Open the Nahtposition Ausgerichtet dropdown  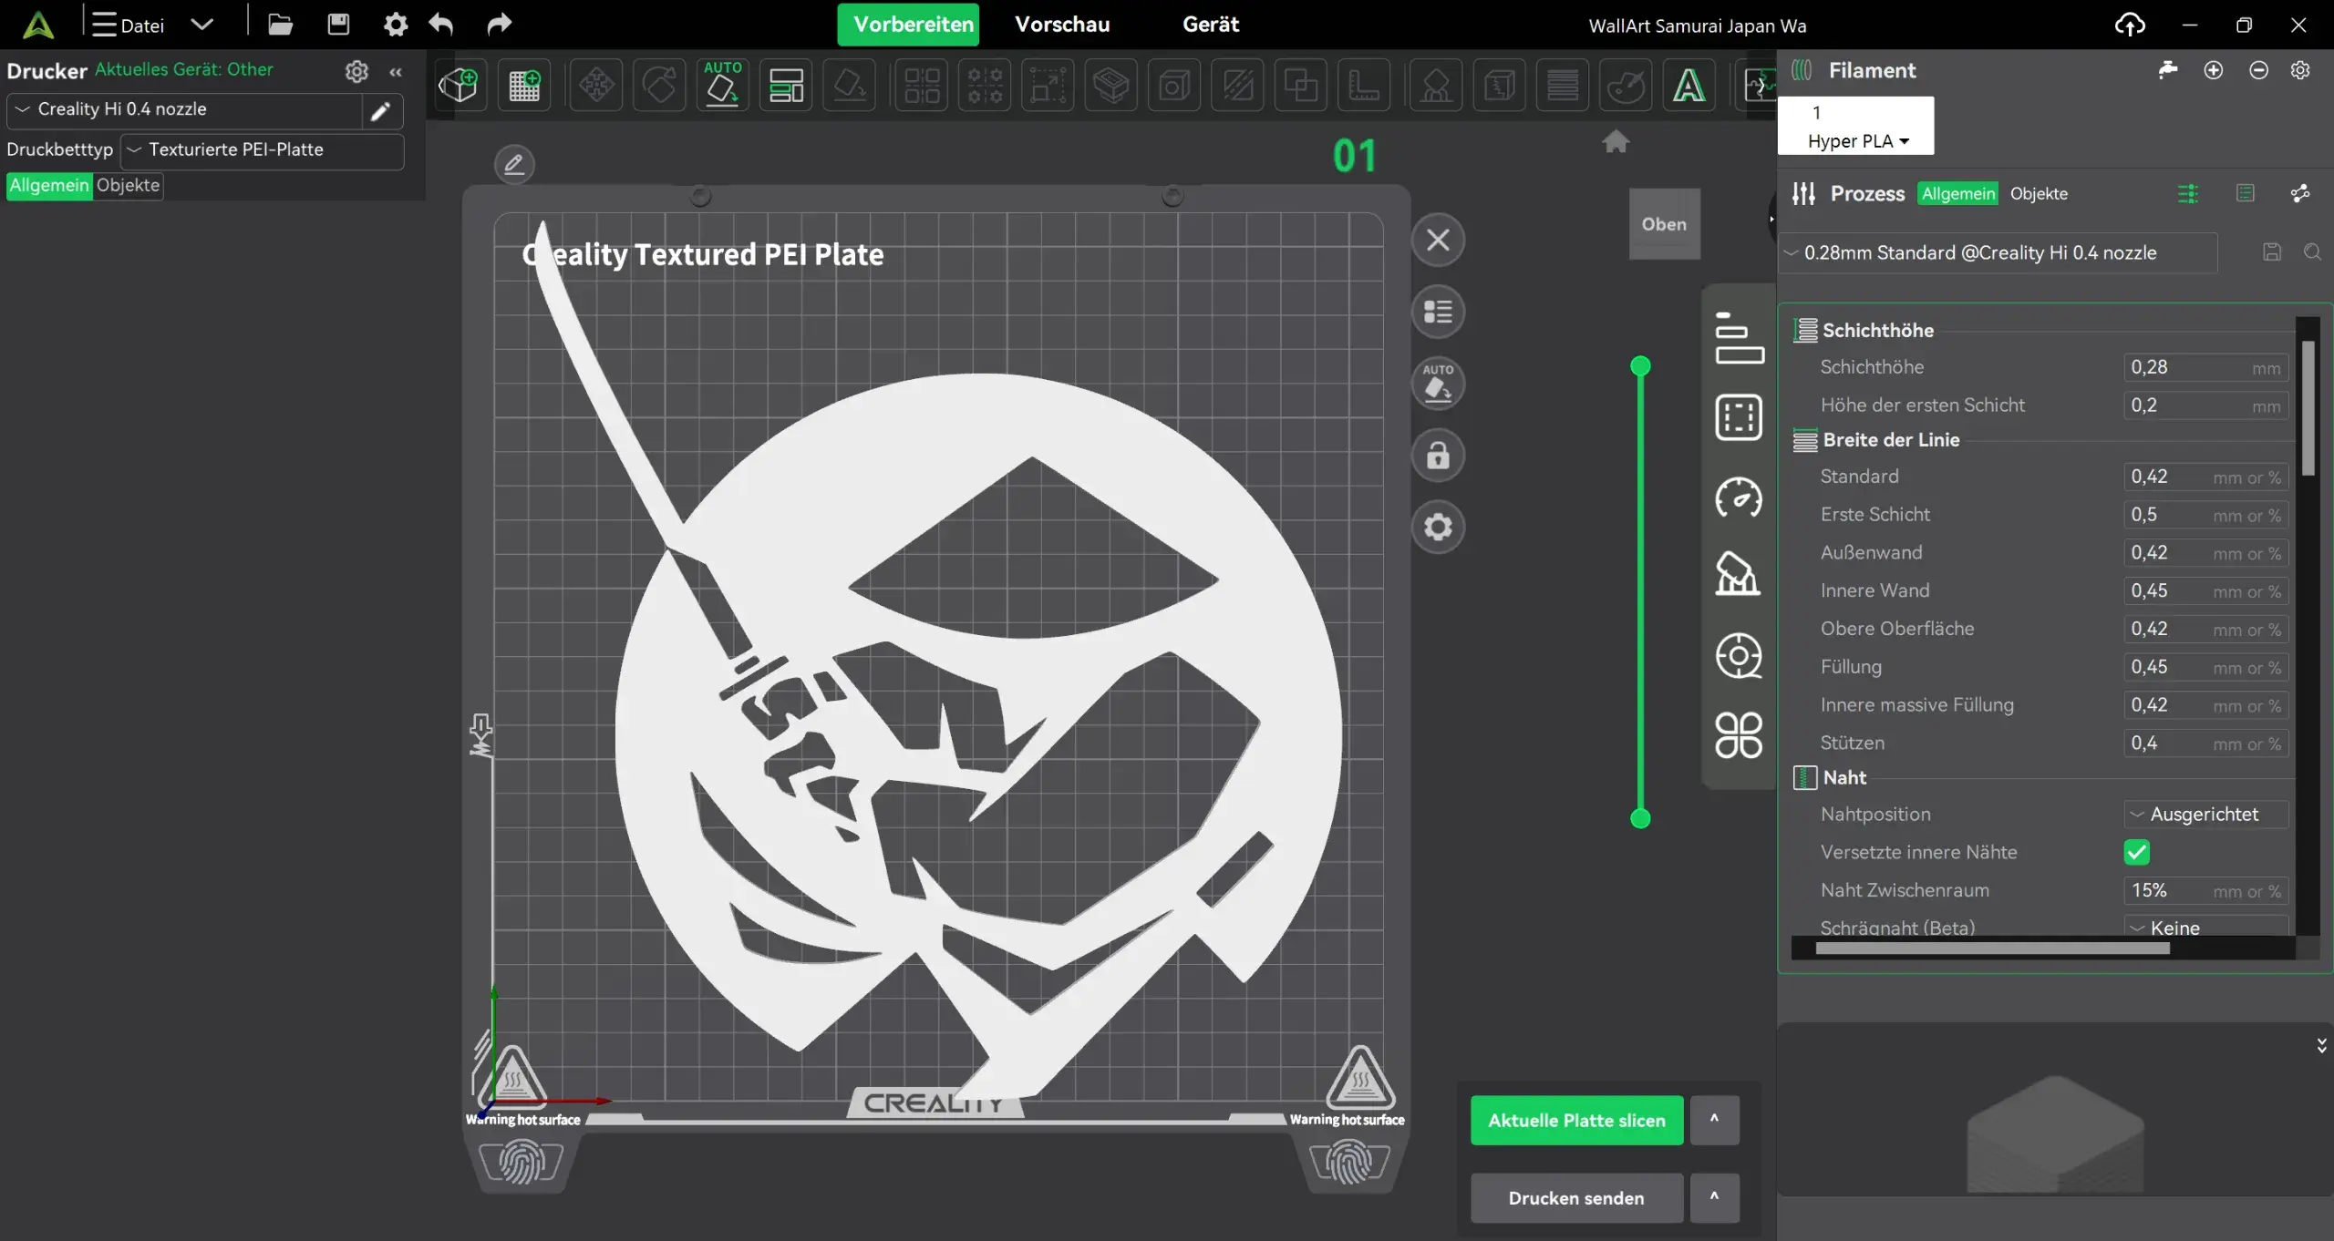tap(2205, 815)
